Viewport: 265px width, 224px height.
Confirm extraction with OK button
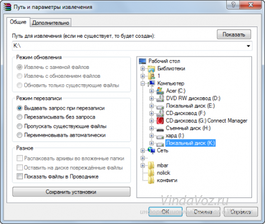click(x=165, y=212)
